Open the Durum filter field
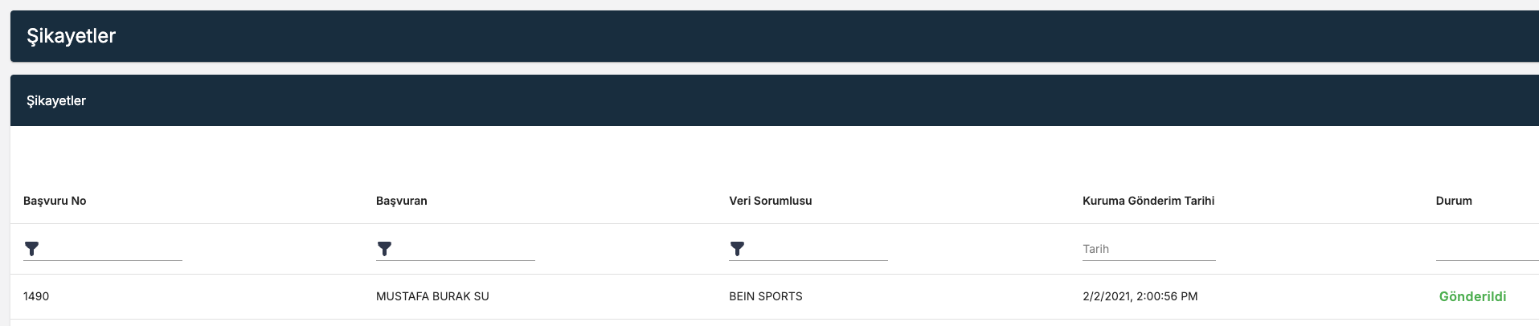 pyautogui.click(x=1487, y=249)
